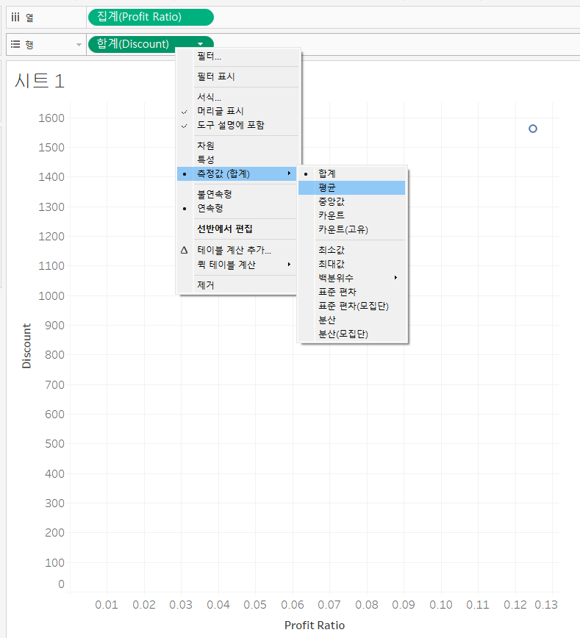Choose 최대값 from submenu

point(352,264)
